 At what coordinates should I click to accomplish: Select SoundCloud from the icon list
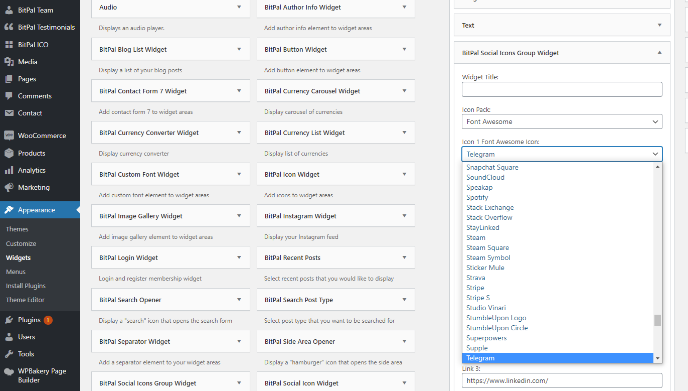tap(558, 177)
